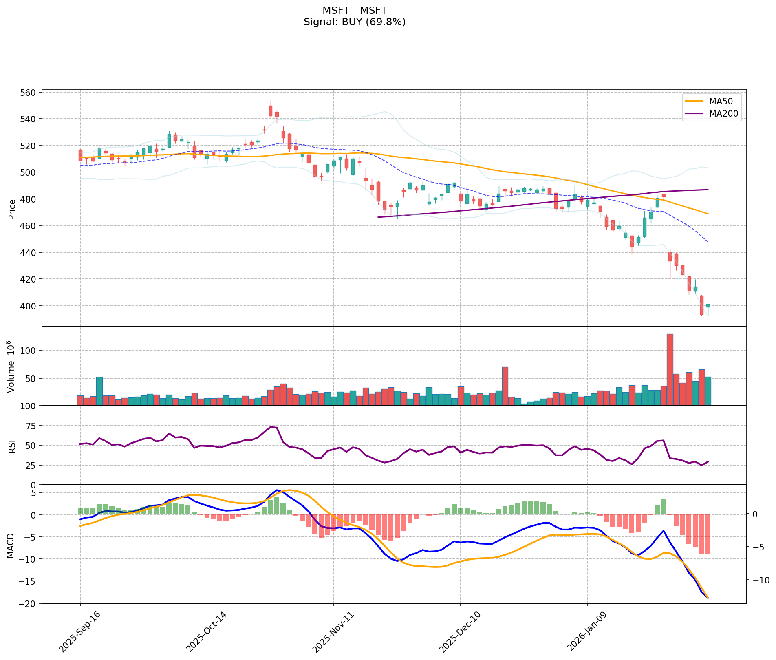Click the 'MACD' y-axis label

12,545
